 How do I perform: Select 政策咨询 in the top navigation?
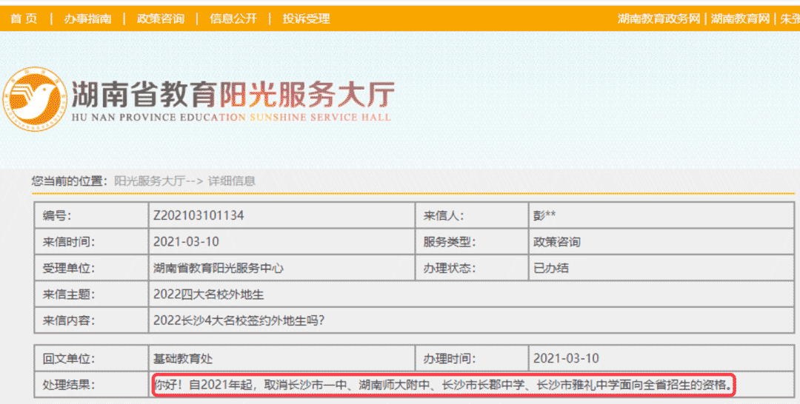161,18
